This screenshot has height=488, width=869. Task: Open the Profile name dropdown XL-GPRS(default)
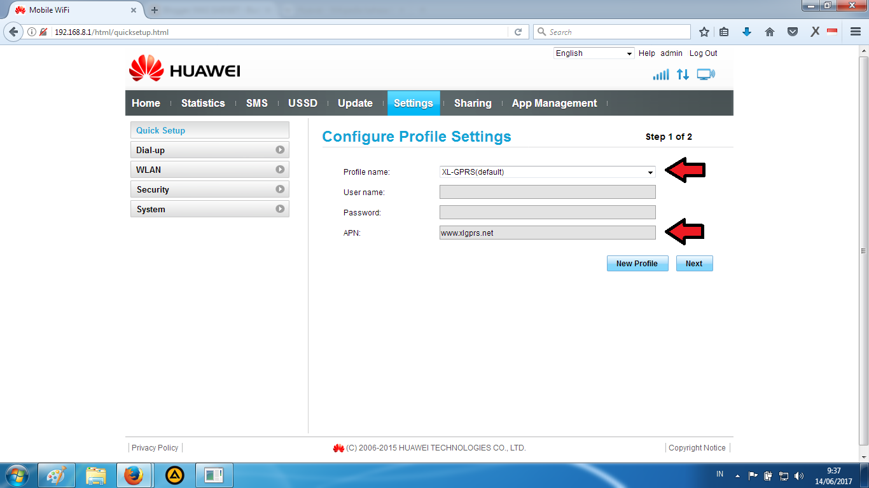point(547,172)
